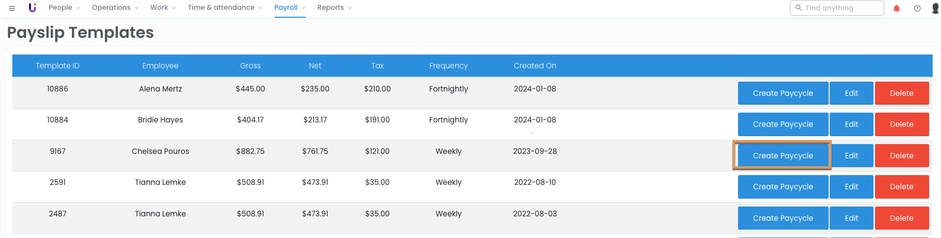Viewport: 941px width, 238px height.
Task: Click the help question mark icon
Action: tap(917, 8)
